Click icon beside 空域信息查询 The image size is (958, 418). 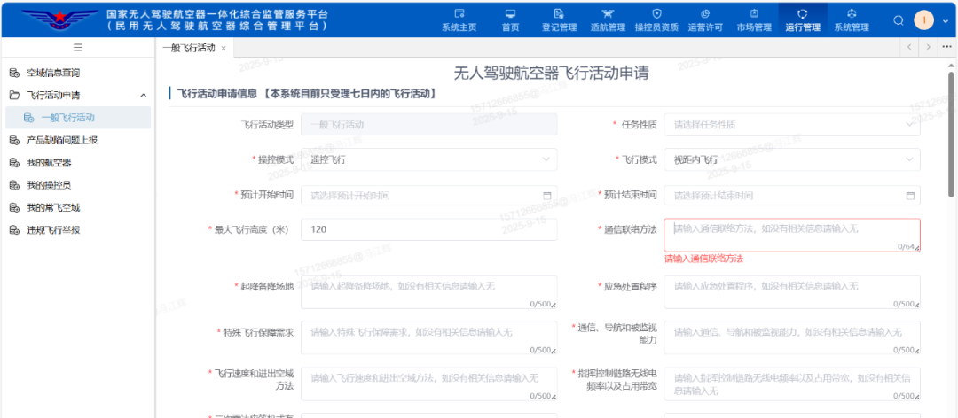pyautogui.click(x=14, y=73)
